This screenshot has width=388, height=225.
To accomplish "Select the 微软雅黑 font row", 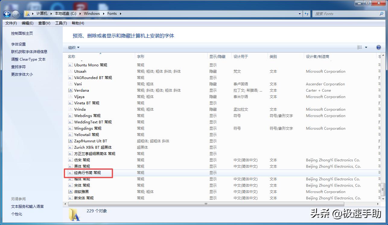I will (81, 192).
